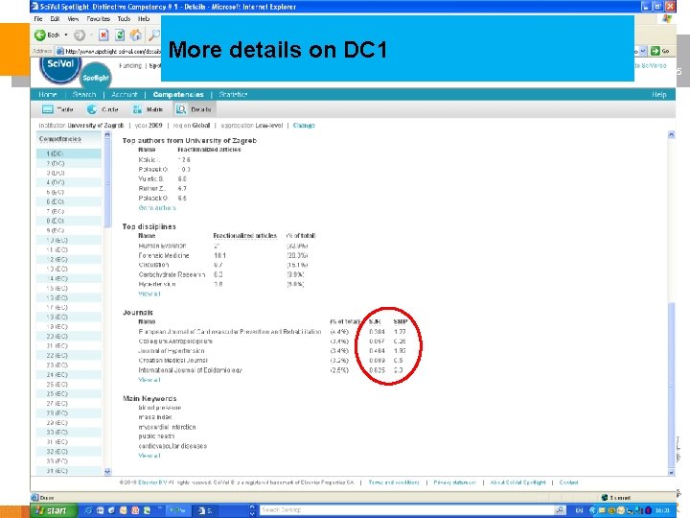Select competency 27 (EC) in list

(69, 404)
